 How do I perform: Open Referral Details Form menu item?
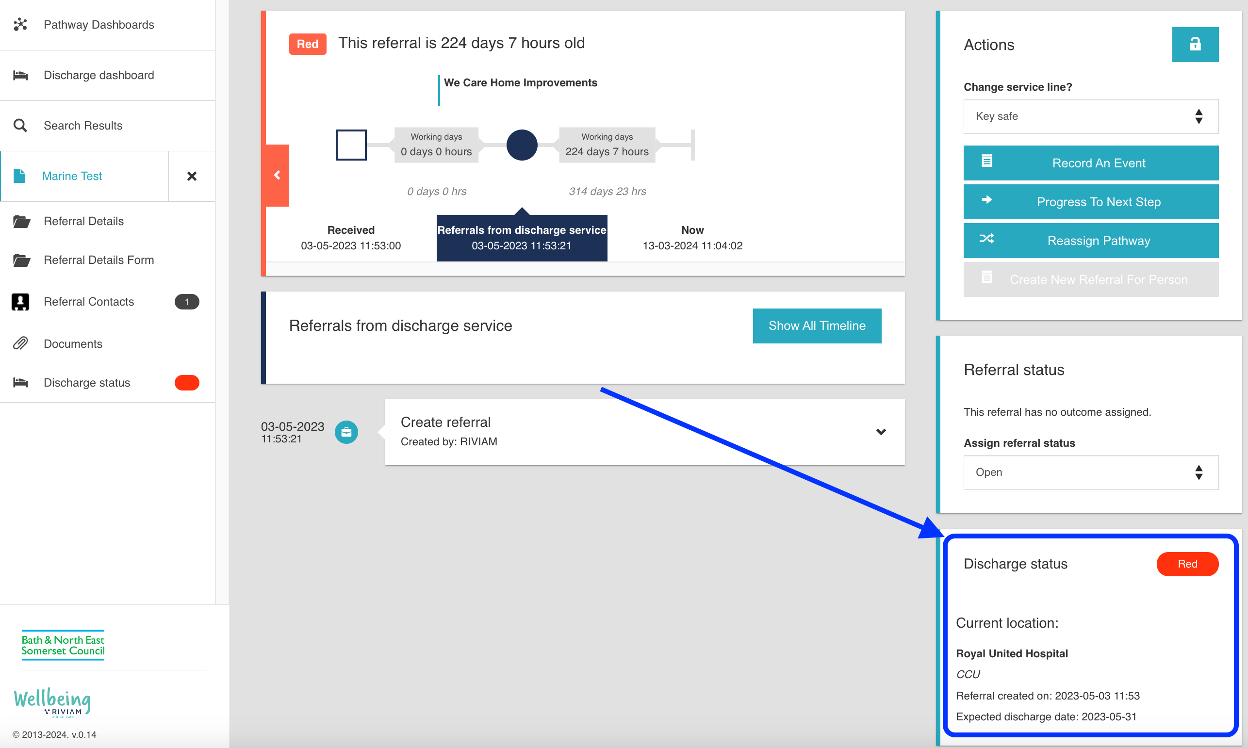pos(99,260)
